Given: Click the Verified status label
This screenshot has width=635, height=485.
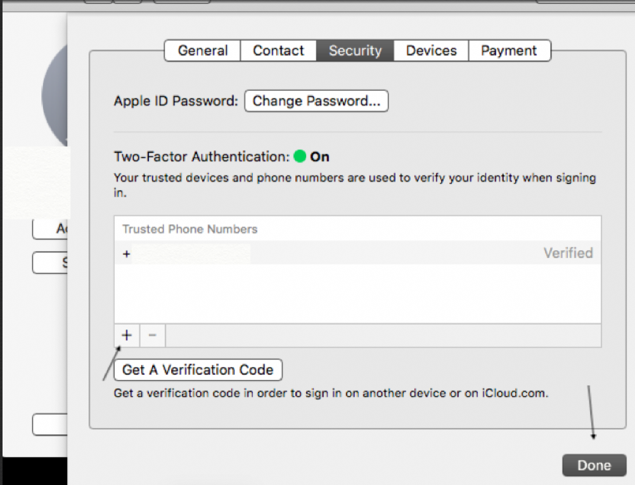Looking at the screenshot, I should [x=568, y=253].
